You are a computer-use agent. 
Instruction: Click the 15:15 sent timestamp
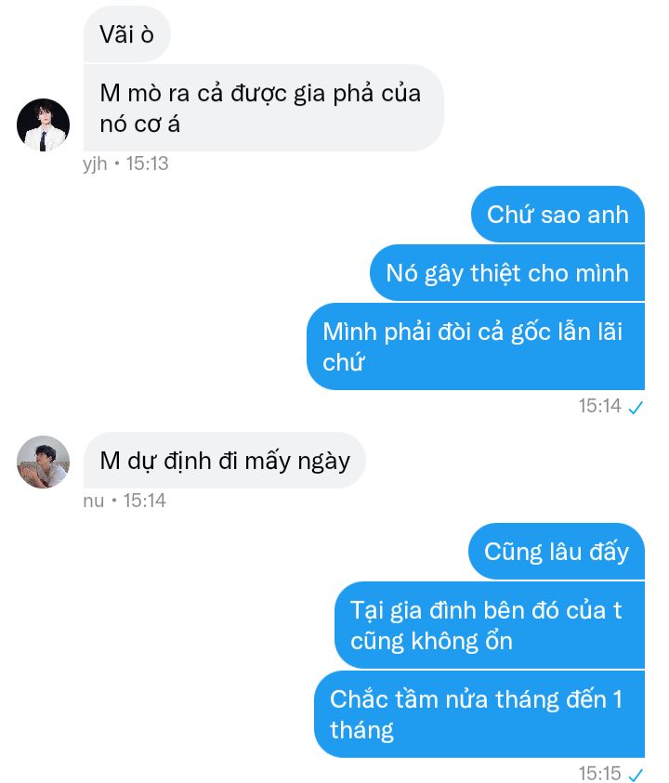click(x=599, y=774)
